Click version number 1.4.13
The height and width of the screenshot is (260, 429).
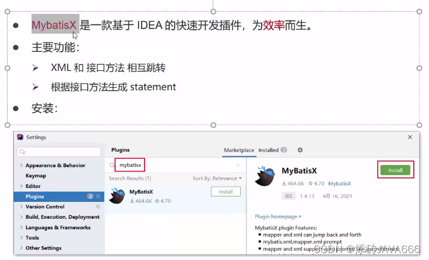pyautogui.click(x=307, y=196)
